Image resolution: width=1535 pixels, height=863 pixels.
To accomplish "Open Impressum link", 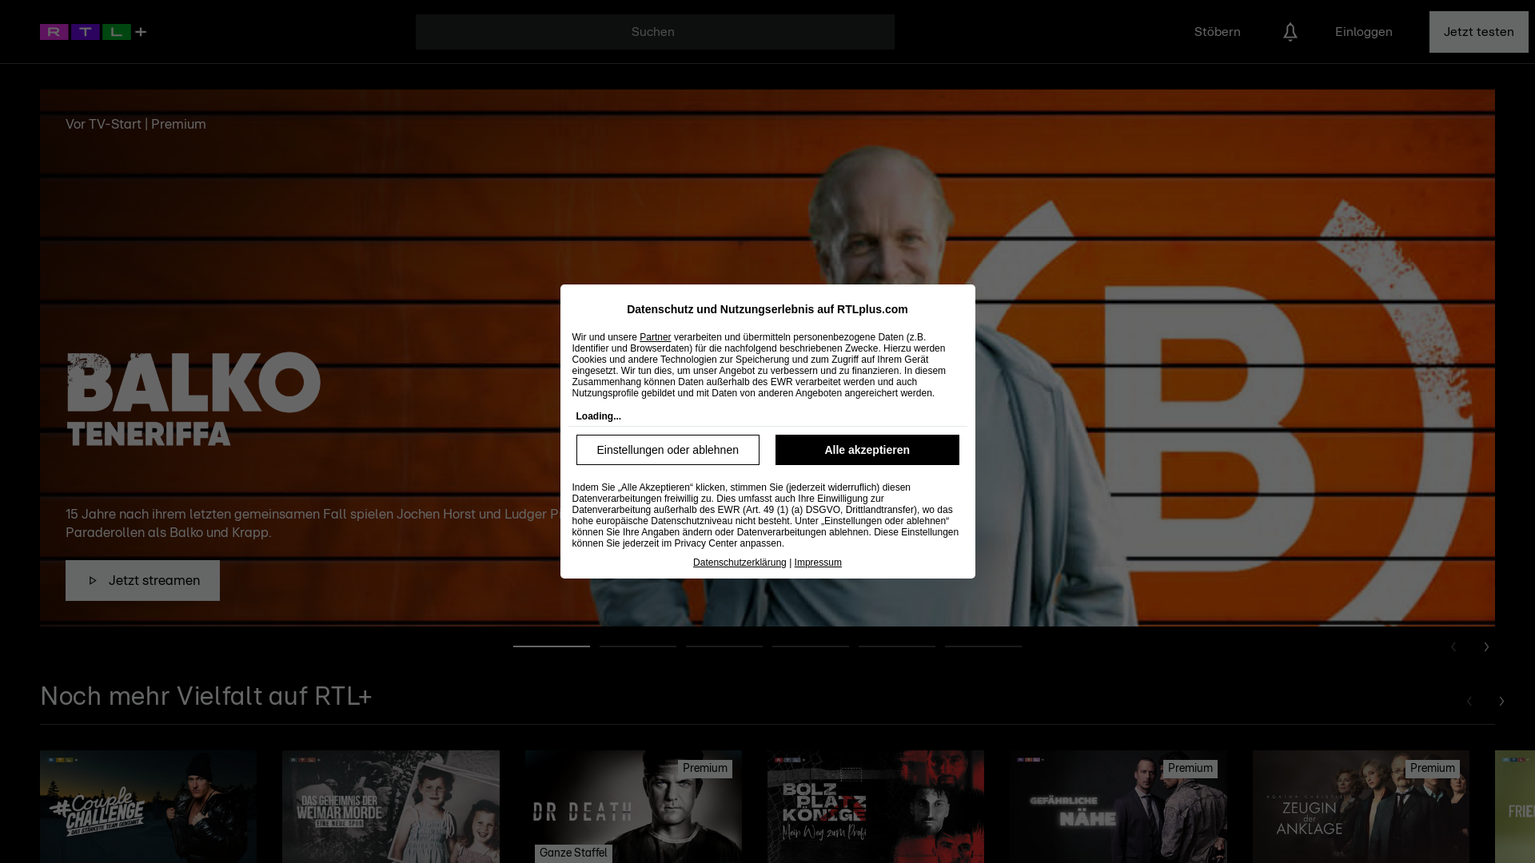I will click(818, 563).
